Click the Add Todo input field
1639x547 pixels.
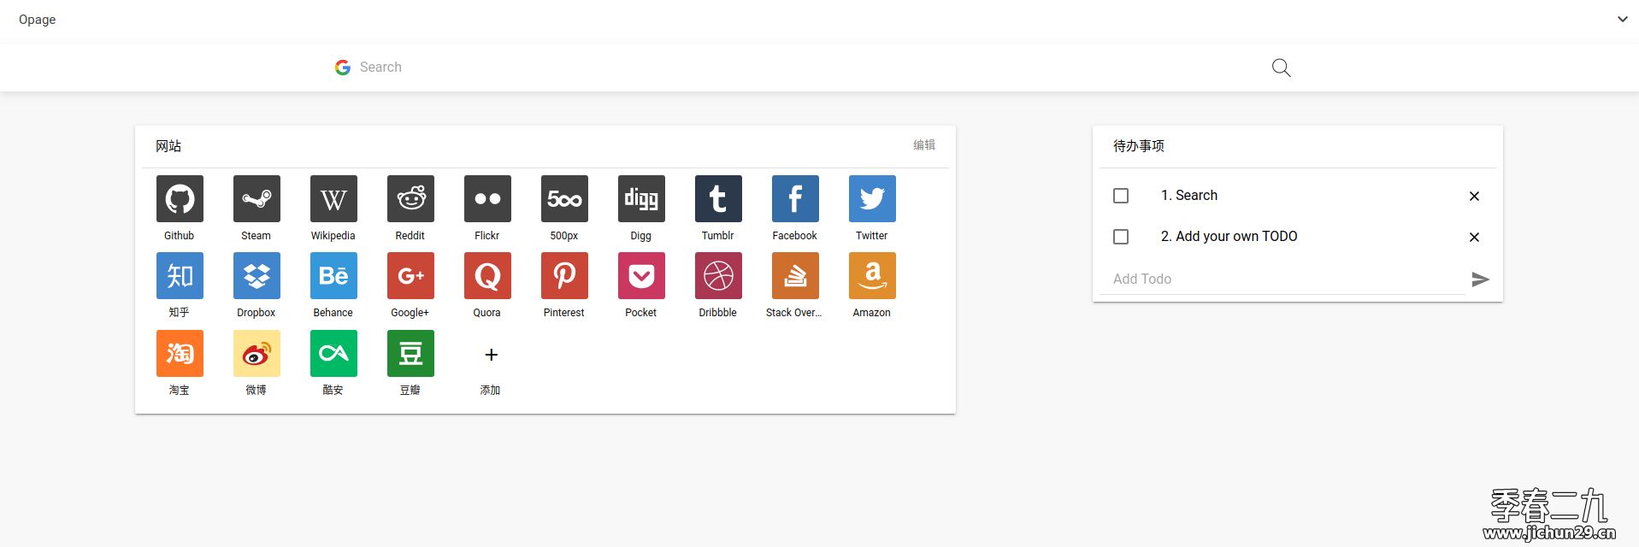click(1282, 279)
